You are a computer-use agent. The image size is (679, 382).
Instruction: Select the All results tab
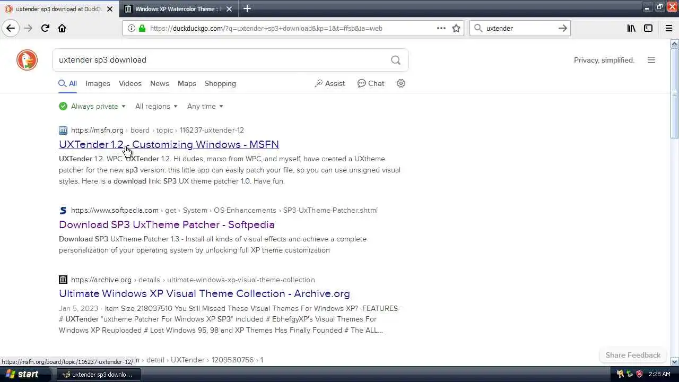(68, 83)
